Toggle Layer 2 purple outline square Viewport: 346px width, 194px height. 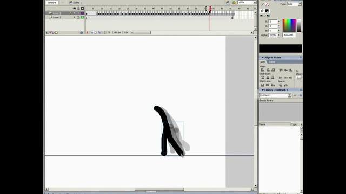[x=83, y=13]
